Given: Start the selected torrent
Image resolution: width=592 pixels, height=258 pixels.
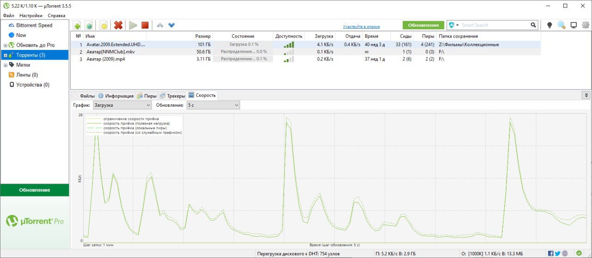Looking at the screenshot, I should [133, 25].
